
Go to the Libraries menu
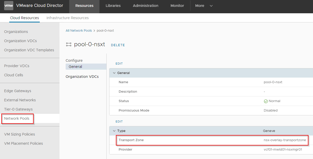click(x=113, y=6)
